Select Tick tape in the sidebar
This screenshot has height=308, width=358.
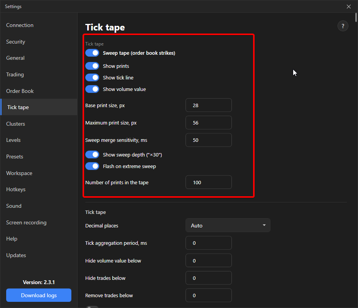[x=39, y=107]
